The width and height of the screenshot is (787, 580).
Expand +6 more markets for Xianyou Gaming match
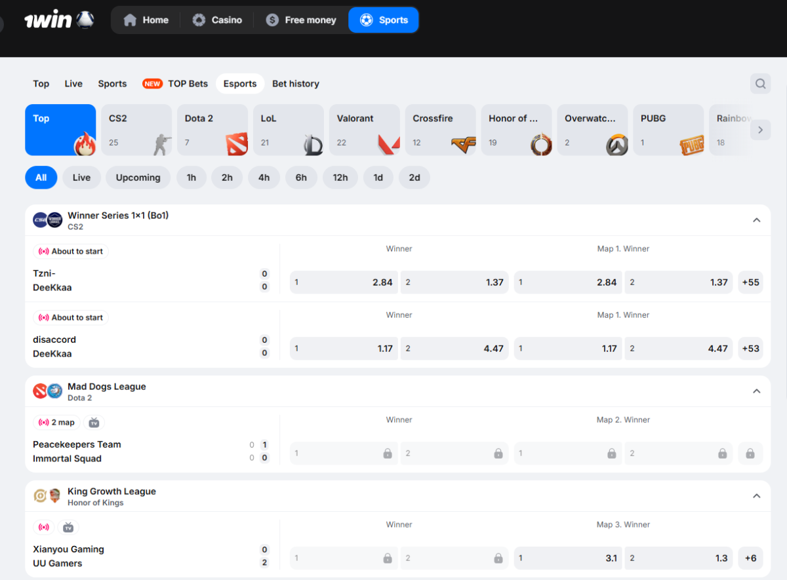point(750,558)
